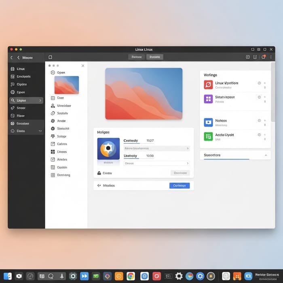
Task: Collapse the Suoottore section
Action: 266,155
